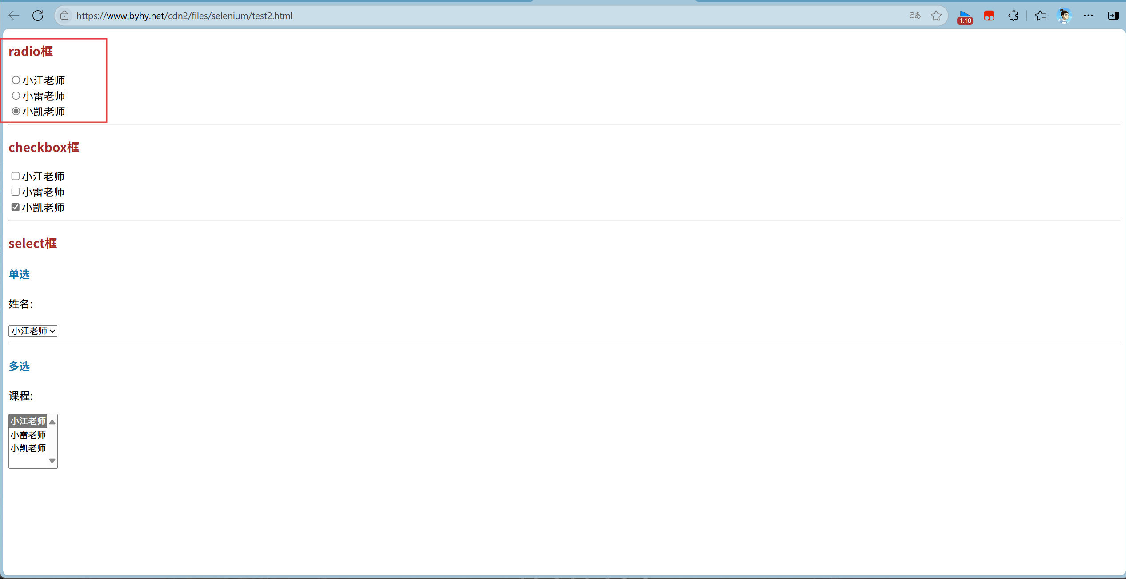The width and height of the screenshot is (1126, 579).
Task: Open the browser three-dots menu
Action: pyautogui.click(x=1088, y=16)
